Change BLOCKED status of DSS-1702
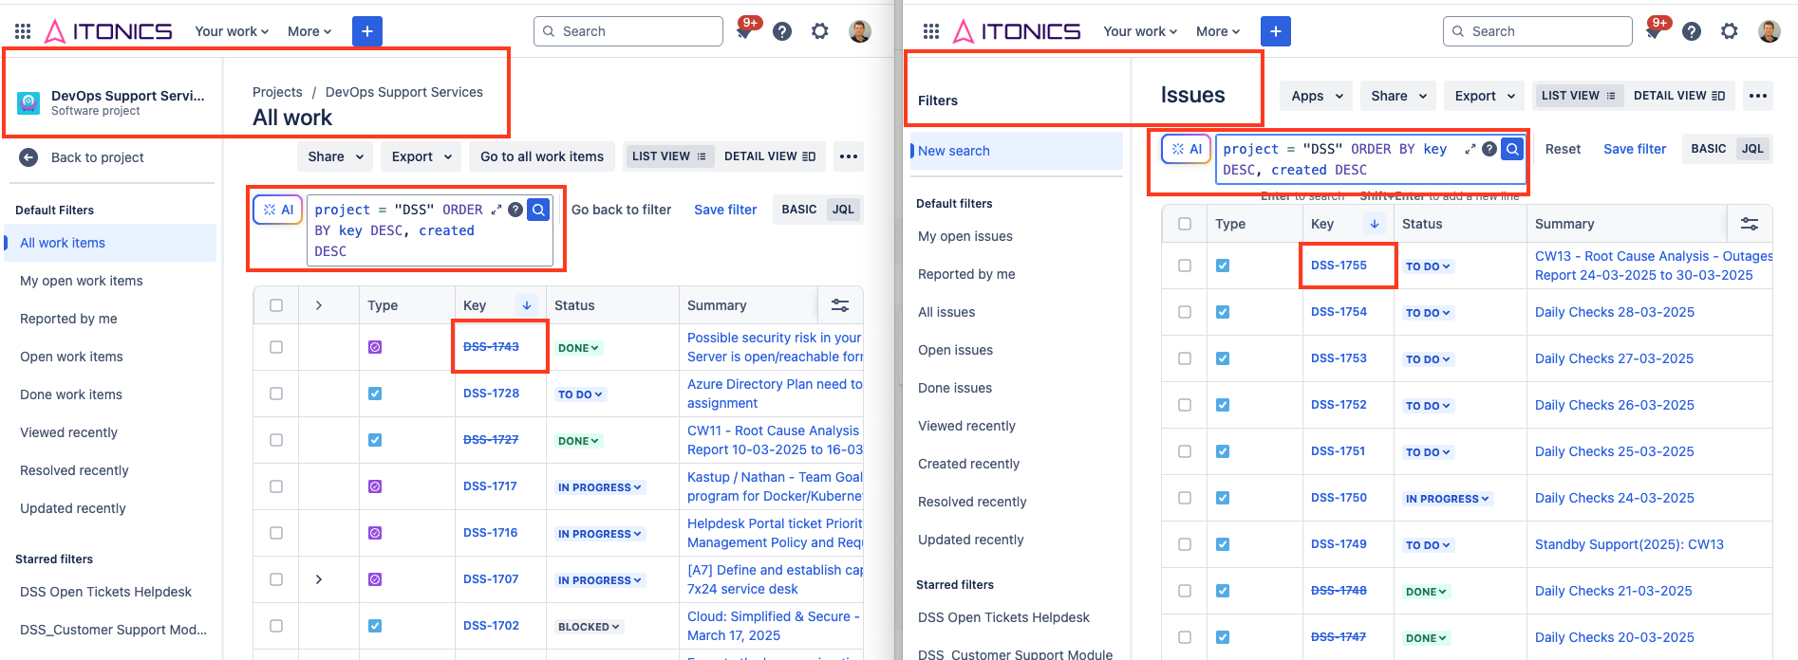This screenshot has height=660, width=1798. 589,627
